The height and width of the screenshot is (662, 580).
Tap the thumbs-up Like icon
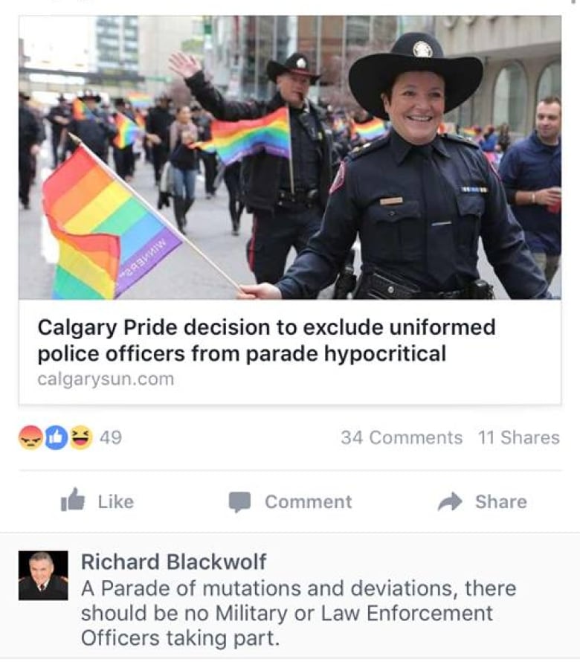click(x=73, y=500)
